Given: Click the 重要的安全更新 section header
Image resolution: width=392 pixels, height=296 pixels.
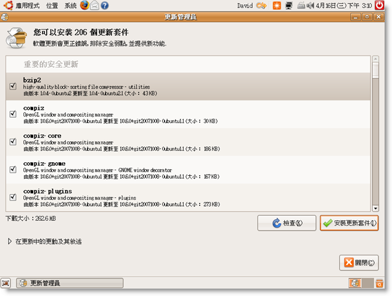Looking at the screenshot, I should coord(51,64).
